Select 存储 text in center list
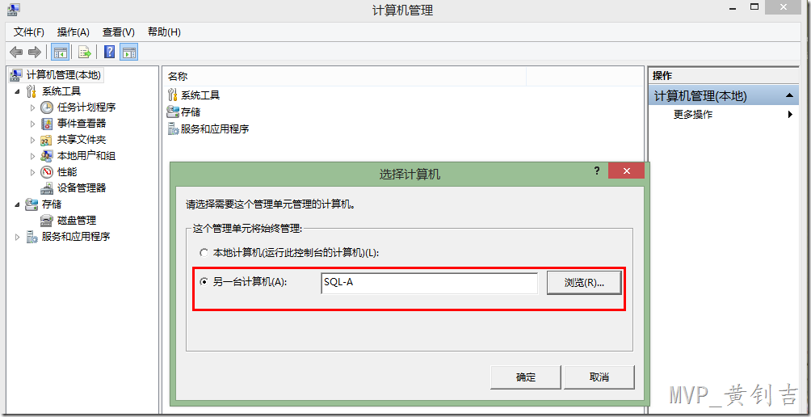Screen dimensions: 811x417 191,112
